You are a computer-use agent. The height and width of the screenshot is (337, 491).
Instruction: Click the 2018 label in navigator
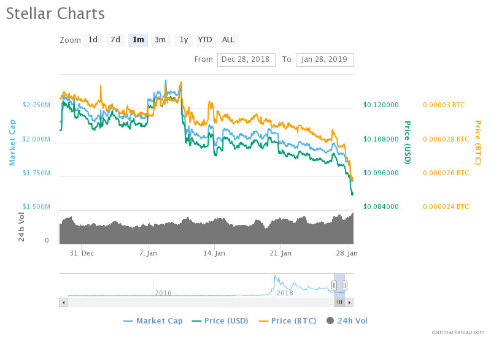point(285,293)
